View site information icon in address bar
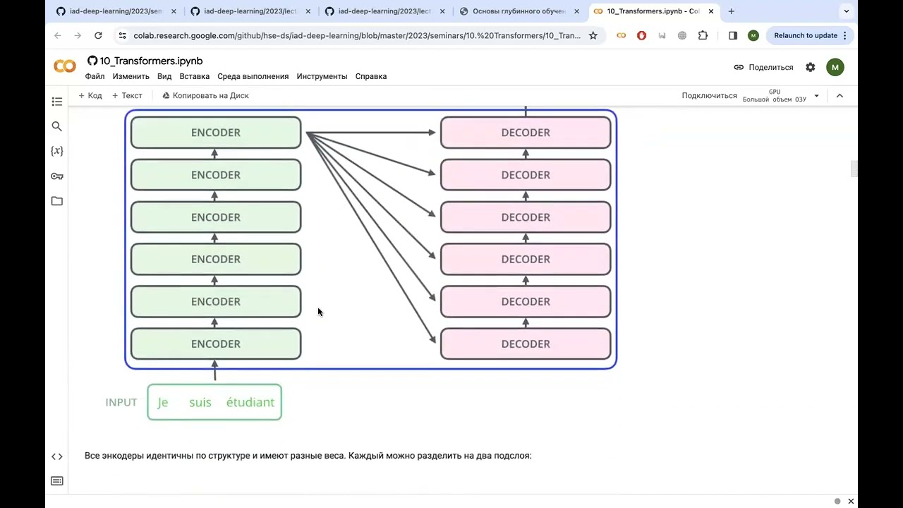 (x=122, y=35)
